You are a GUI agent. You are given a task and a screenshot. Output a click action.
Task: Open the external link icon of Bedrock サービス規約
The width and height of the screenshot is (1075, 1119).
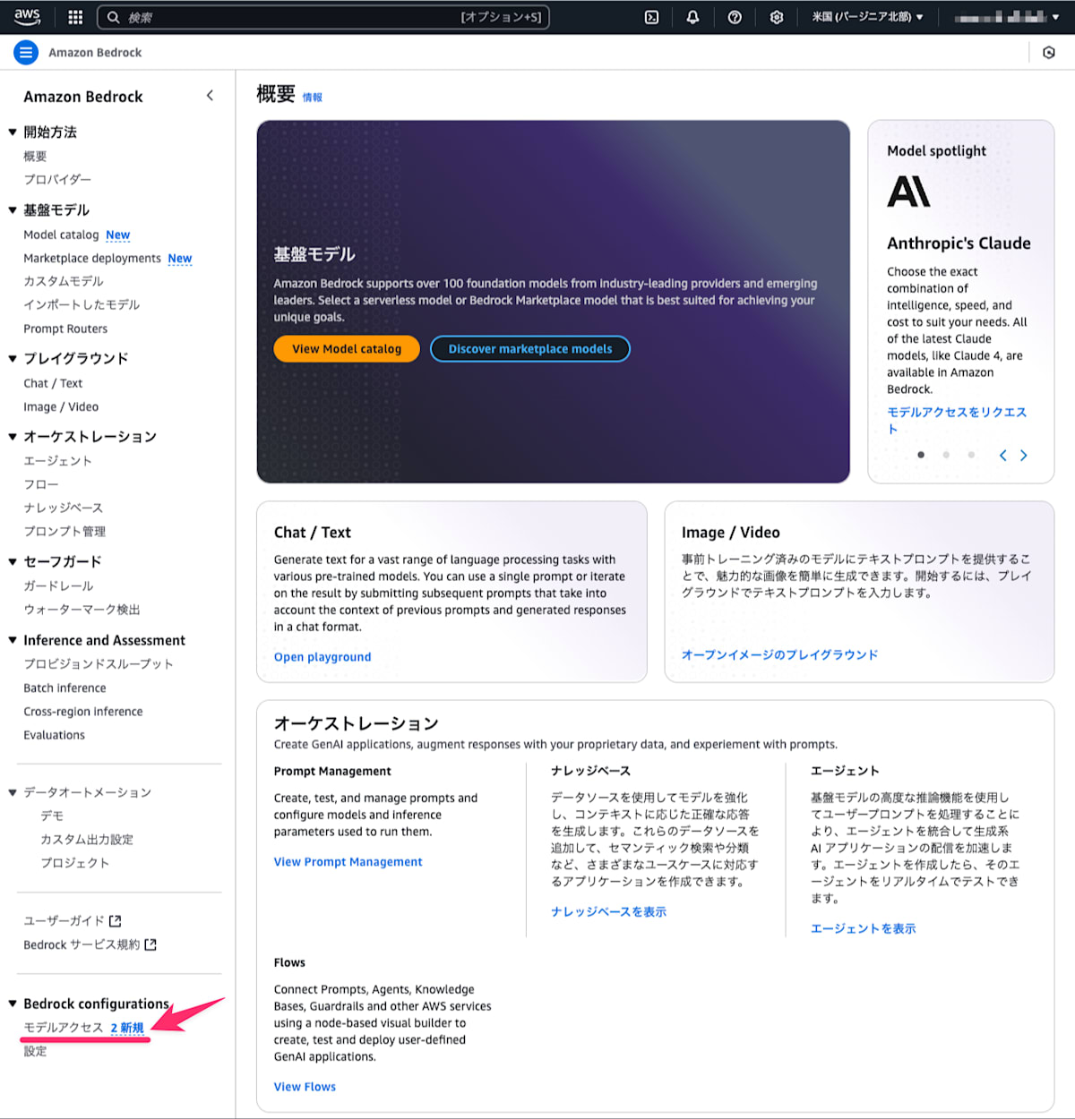point(150,944)
